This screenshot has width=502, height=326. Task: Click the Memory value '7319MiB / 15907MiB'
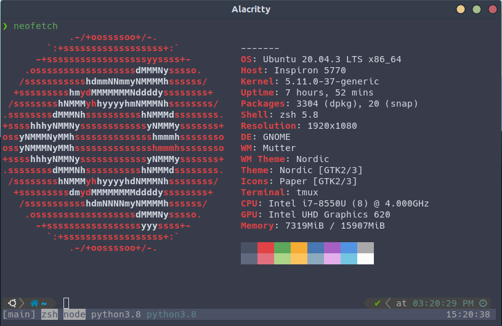coord(335,226)
